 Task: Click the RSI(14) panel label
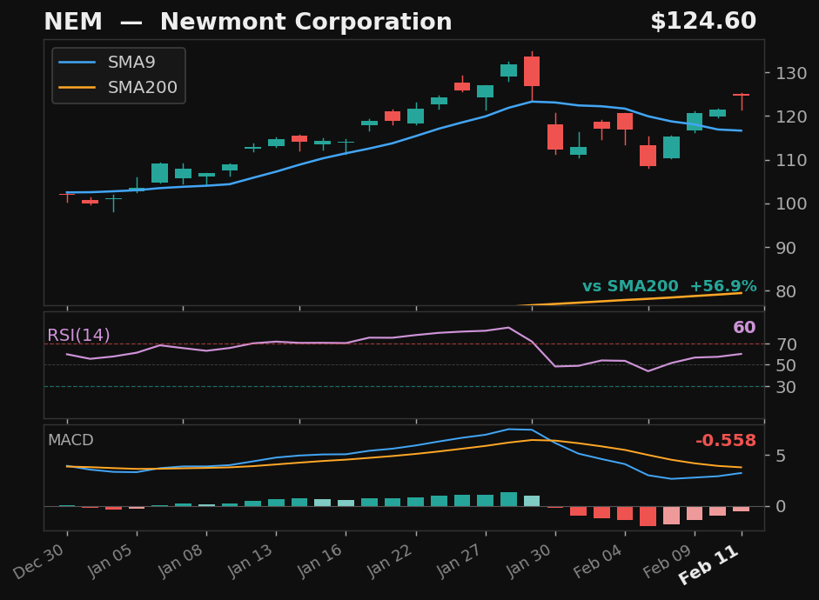click(79, 335)
